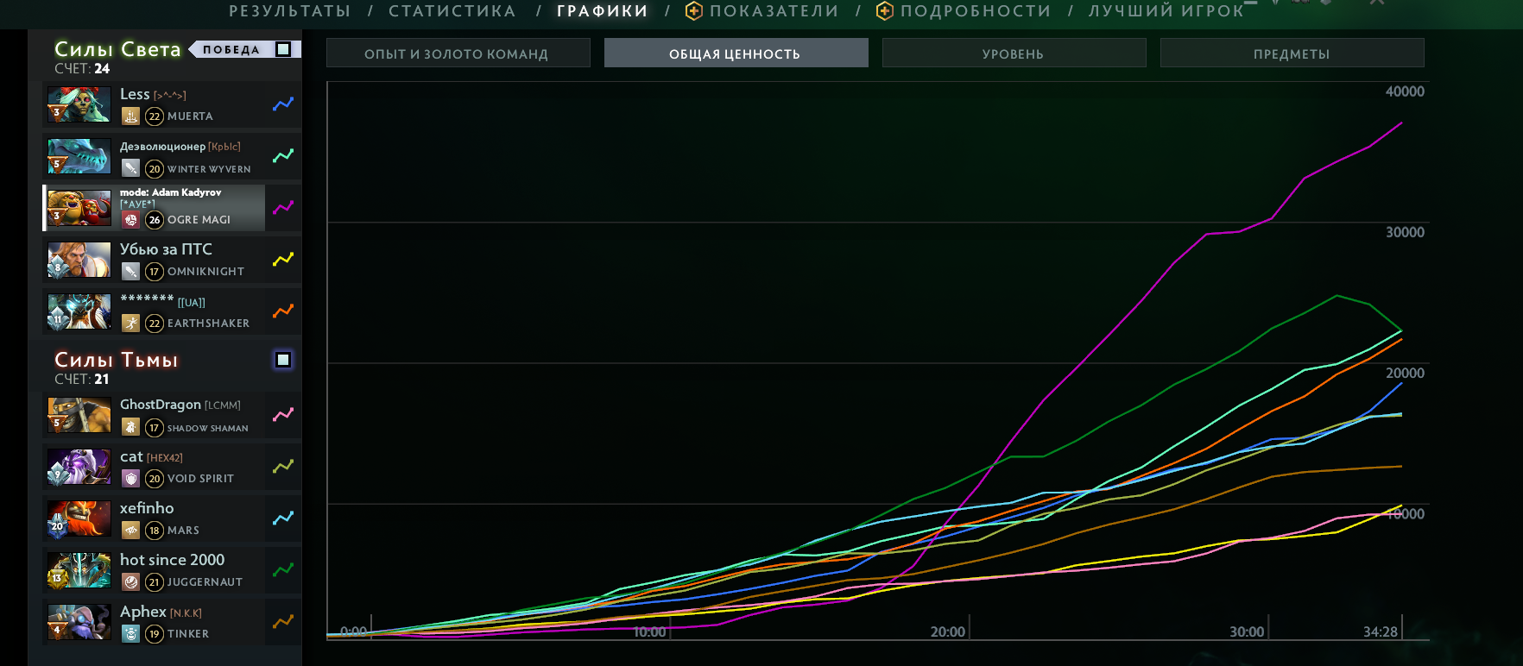Toggle Ogre Magi magenta graph line
The height and width of the screenshot is (666, 1523).
coord(283,208)
